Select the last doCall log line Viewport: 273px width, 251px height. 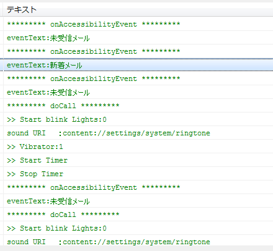tap(138, 215)
